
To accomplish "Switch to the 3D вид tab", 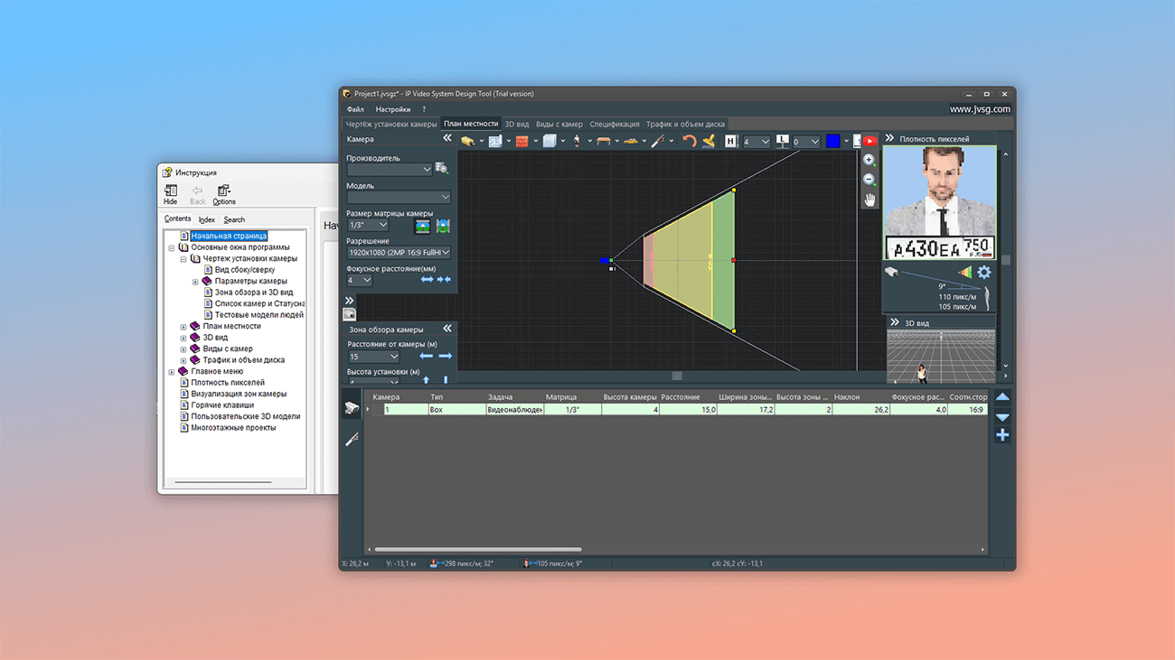I will (x=516, y=124).
